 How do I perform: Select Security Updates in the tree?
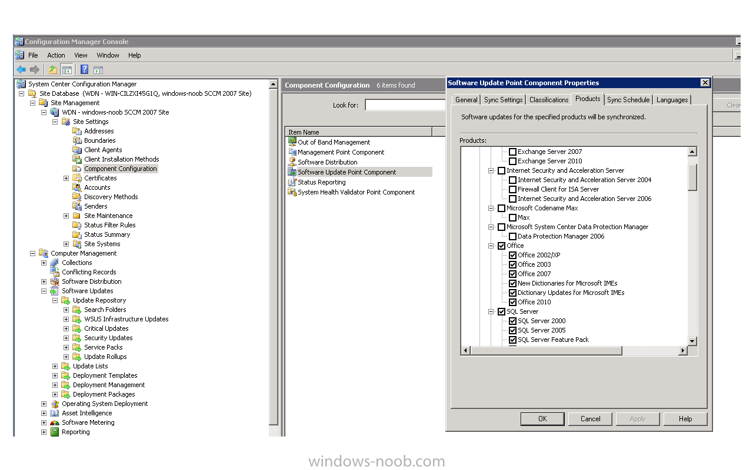(x=108, y=338)
